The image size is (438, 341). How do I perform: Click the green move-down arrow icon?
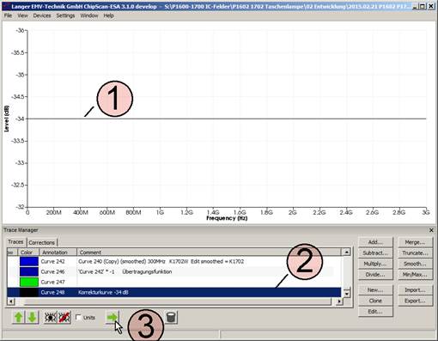click(x=32, y=318)
